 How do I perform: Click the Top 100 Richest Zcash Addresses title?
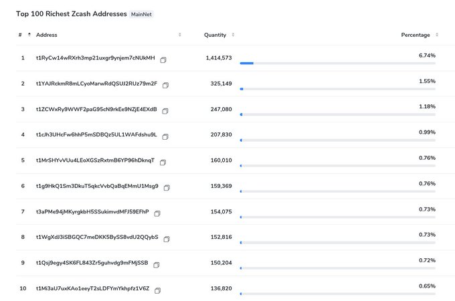click(x=72, y=14)
